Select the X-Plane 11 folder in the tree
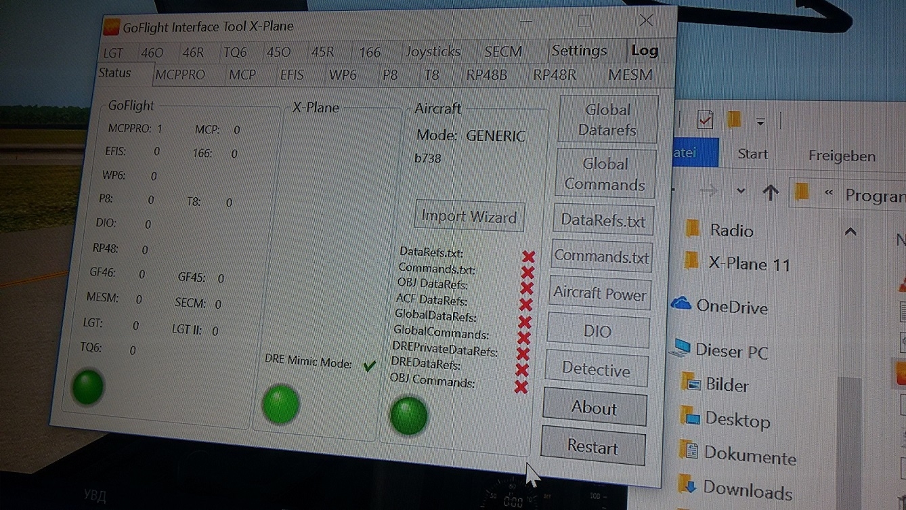The width and height of the screenshot is (906, 510). click(748, 263)
